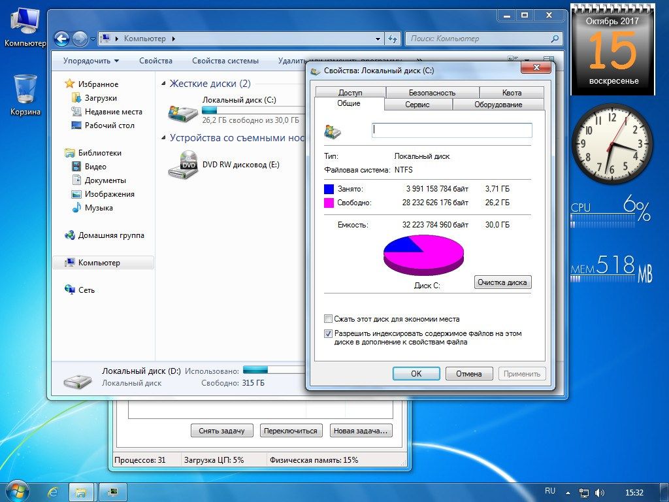The image size is (669, 502).
Task: Click the drive icon in properties dialog
Action: (333, 131)
